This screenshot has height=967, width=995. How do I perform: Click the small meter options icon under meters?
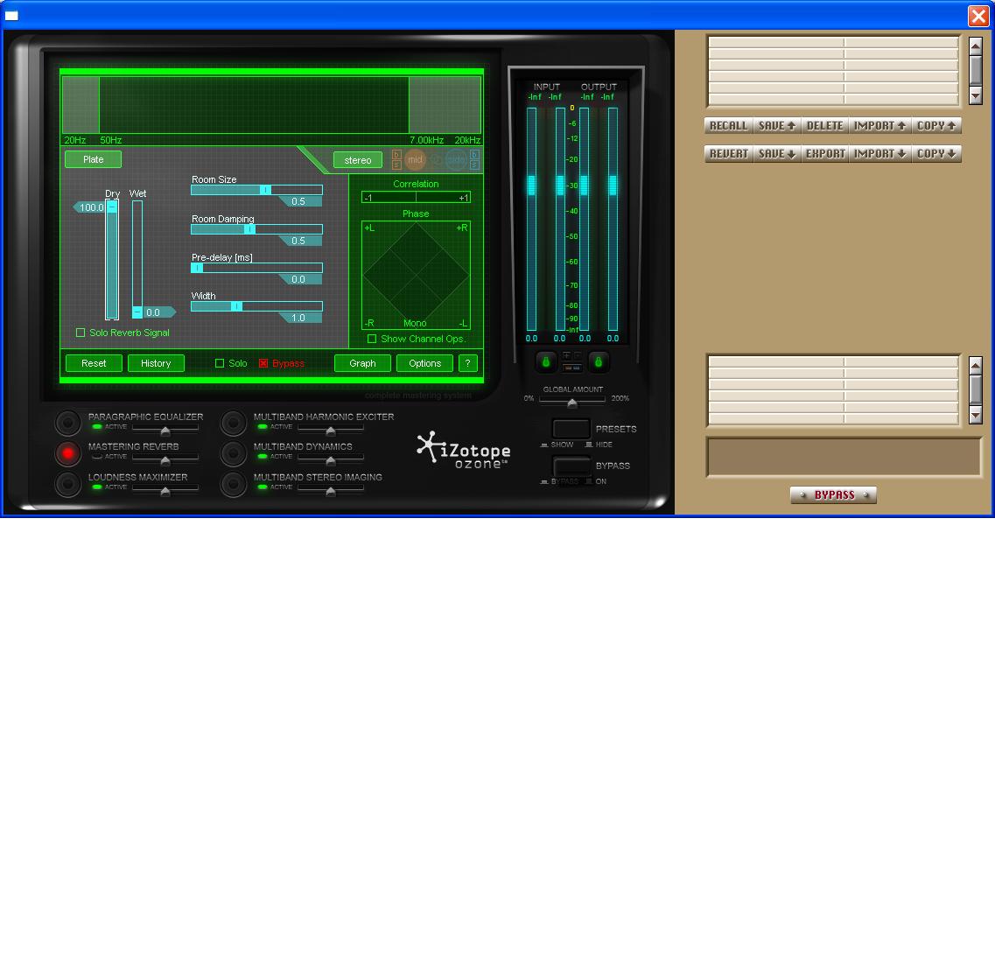tap(571, 368)
